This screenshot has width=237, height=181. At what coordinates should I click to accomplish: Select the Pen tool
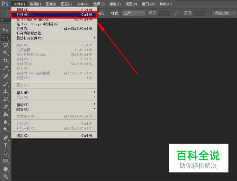pos(5,138)
